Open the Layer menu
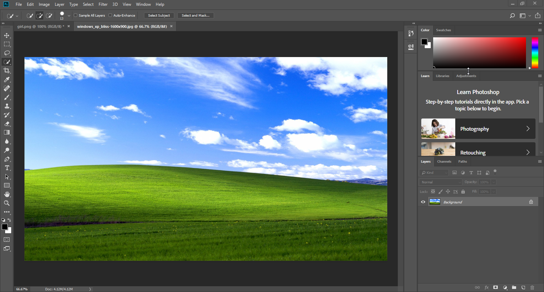Screen dimensions: 544x292 coord(60,4)
